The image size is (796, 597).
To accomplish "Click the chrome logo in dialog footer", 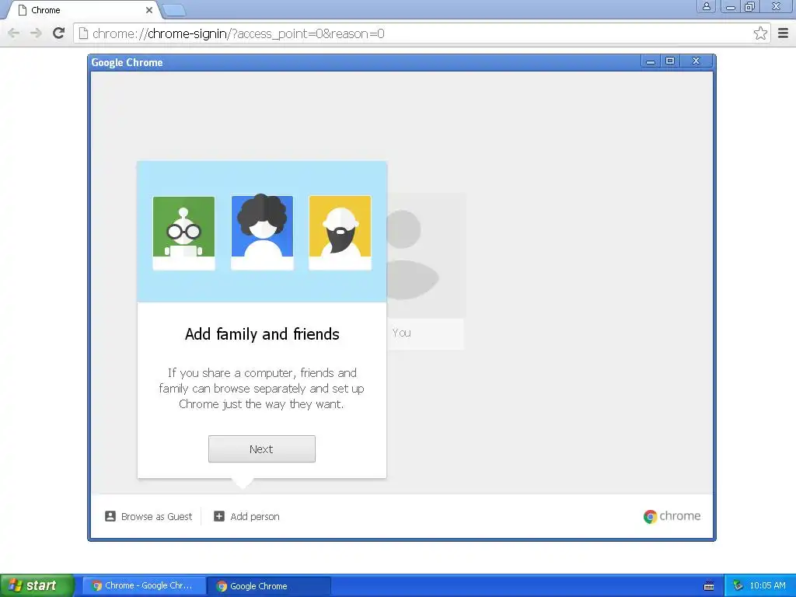I will pyautogui.click(x=672, y=516).
